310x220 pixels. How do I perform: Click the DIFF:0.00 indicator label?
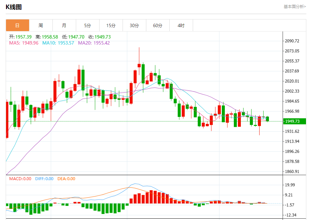[44, 178]
